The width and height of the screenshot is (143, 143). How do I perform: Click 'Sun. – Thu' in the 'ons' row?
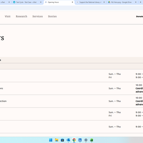point(115,88)
